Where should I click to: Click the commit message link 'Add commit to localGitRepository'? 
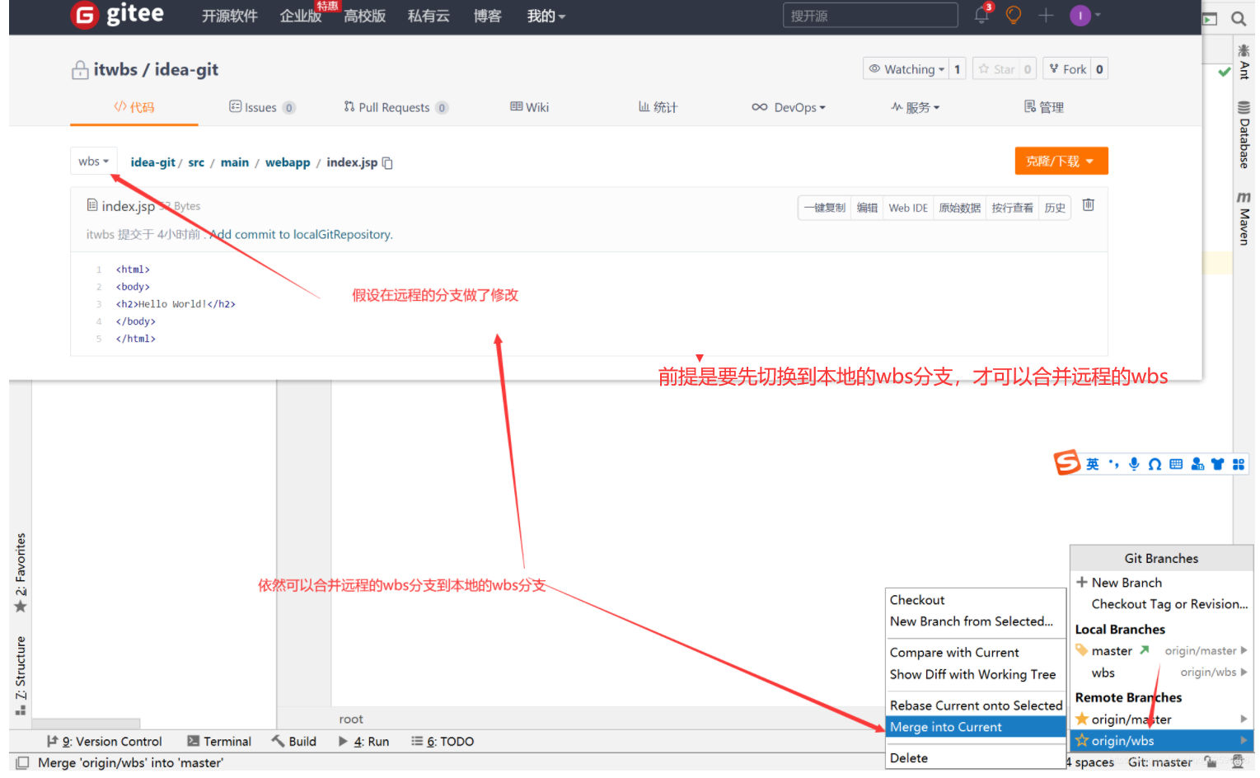point(301,234)
